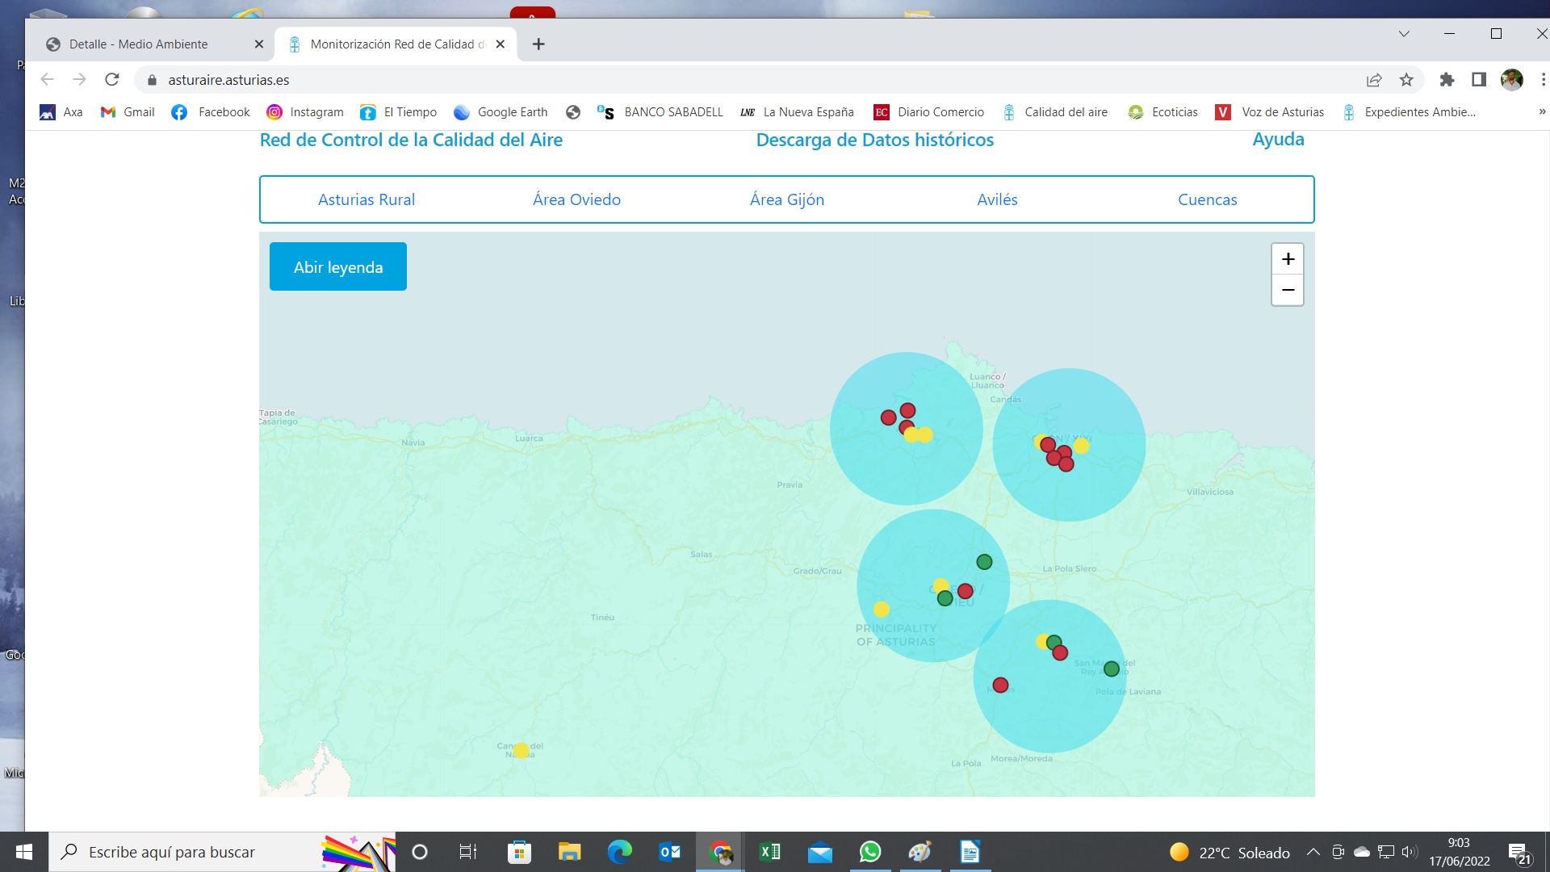The image size is (1550, 872).
Task: Reload the page with the refresh icon
Action: (x=112, y=79)
